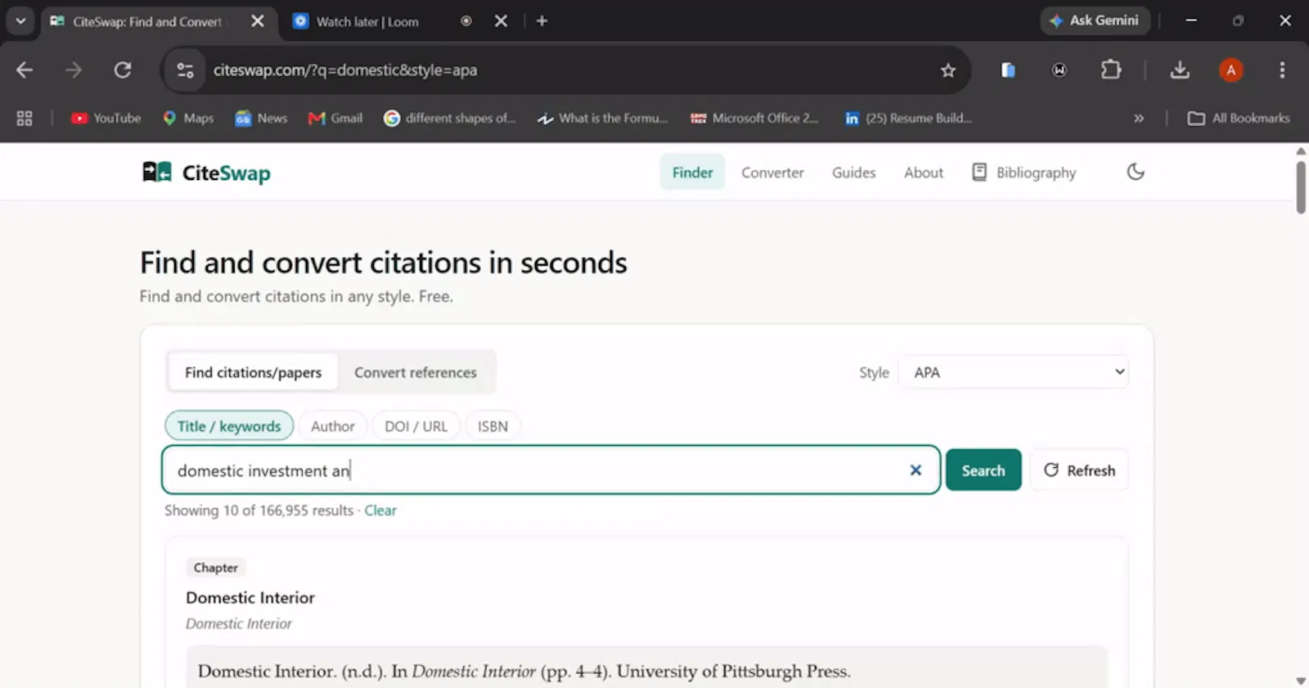Toggle dark mode moon icon
The height and width of the screenshot is (688, 1309).
pyautogui.click(x=1136, y=172)
